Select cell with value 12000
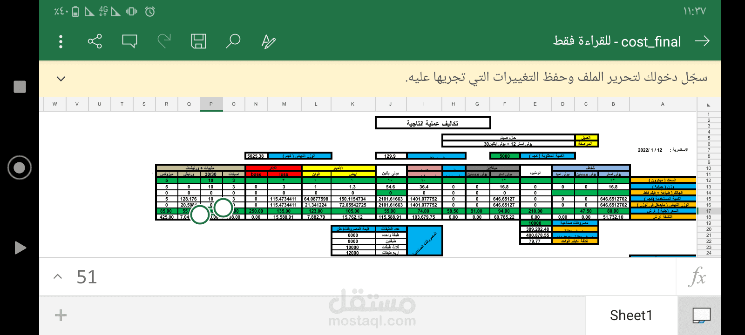Viewport: 745px width, 335px height. pos(353,253)
